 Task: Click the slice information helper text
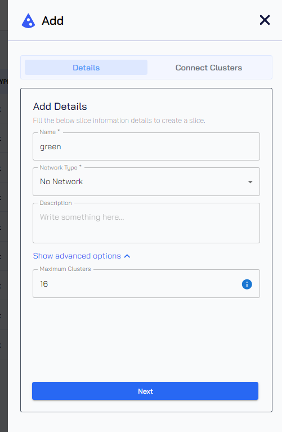pos(119,121)
